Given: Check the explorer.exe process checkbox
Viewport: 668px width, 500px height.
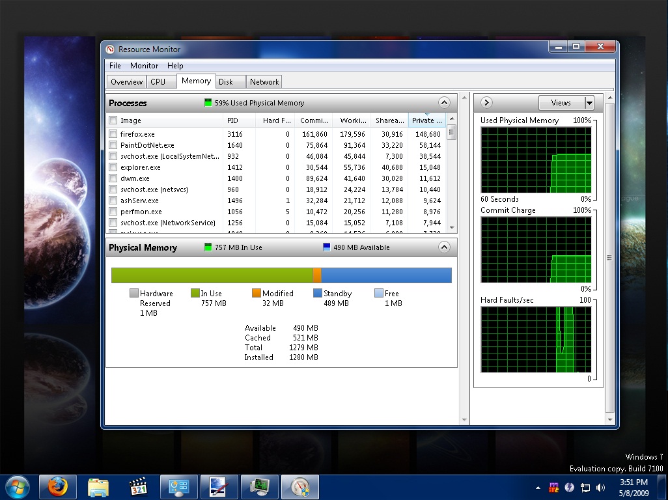Looking at the screenshot, I should (x=113, y=167).
